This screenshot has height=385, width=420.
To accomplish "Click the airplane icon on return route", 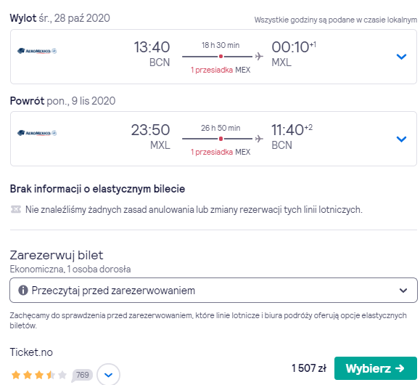I will pyautogui.click(x=259, y=139).
